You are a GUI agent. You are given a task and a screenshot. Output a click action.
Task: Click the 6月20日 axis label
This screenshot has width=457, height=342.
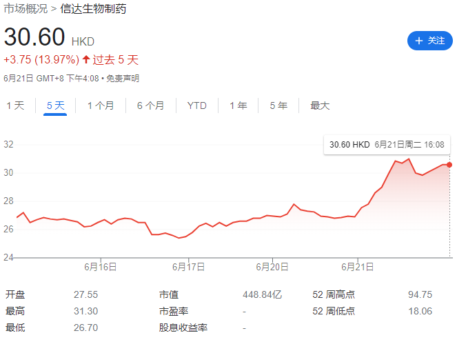[x=272, y=267]
